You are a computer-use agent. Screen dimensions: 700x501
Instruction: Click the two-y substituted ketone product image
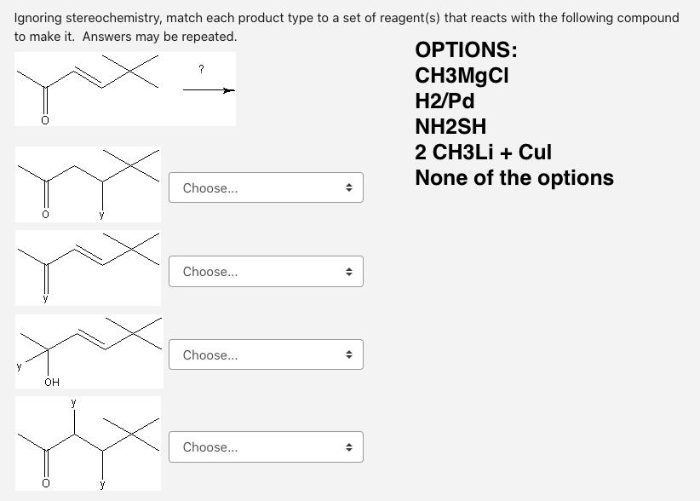(88, 443)
